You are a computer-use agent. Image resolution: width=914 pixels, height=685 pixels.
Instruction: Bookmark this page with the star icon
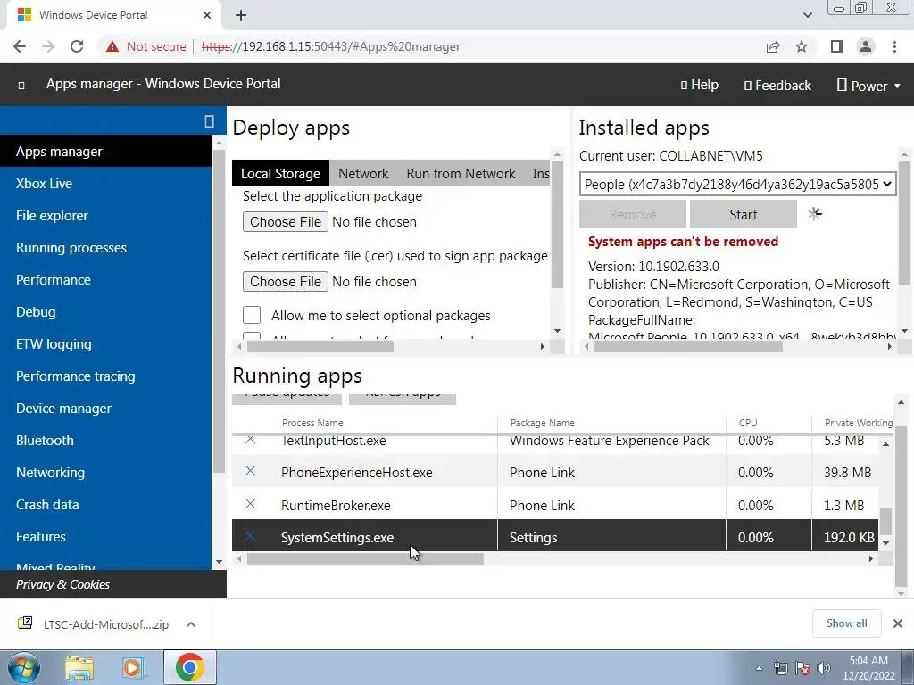[802, 46]
